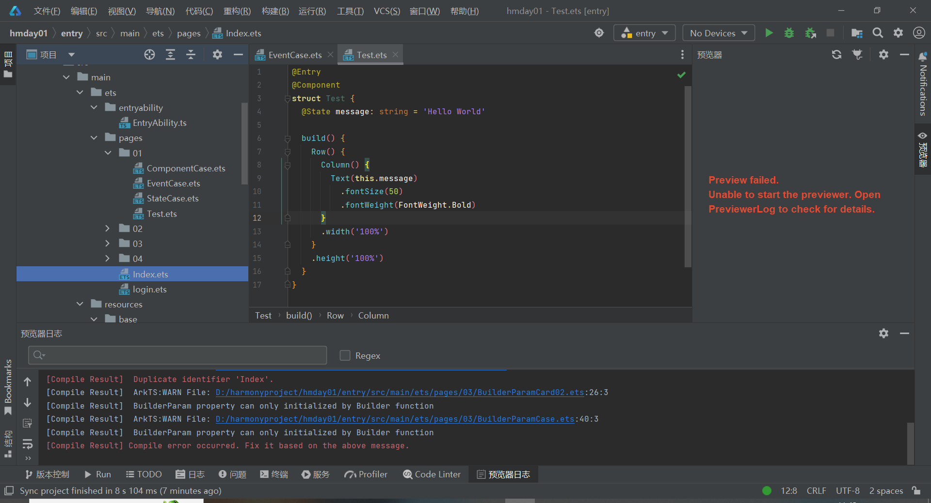Click the target locate icon beside entry dropdown
931x503 pixels.
point(599,33)
